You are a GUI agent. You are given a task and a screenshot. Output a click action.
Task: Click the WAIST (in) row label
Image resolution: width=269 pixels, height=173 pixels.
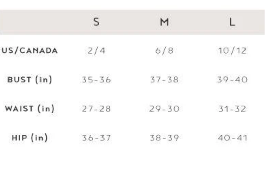[x=30, y=109]
